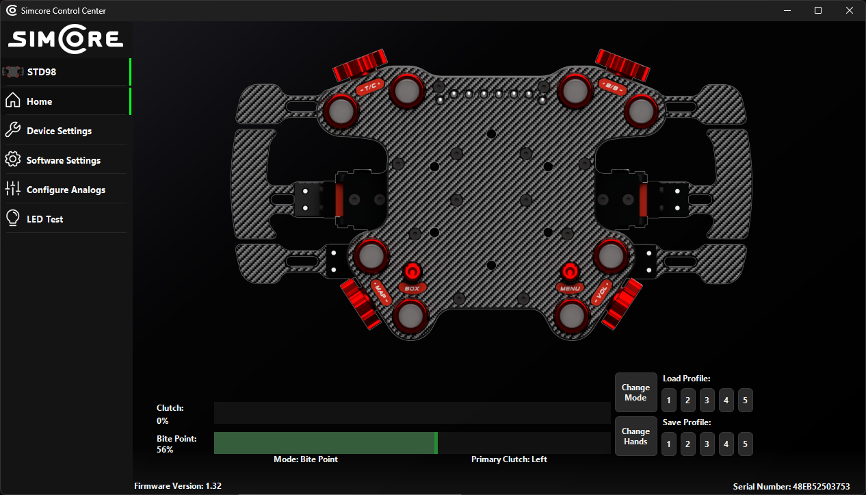The image size is (866, 495).
Task: Click the Configure Analogs sliders icon
Action: 12,189
